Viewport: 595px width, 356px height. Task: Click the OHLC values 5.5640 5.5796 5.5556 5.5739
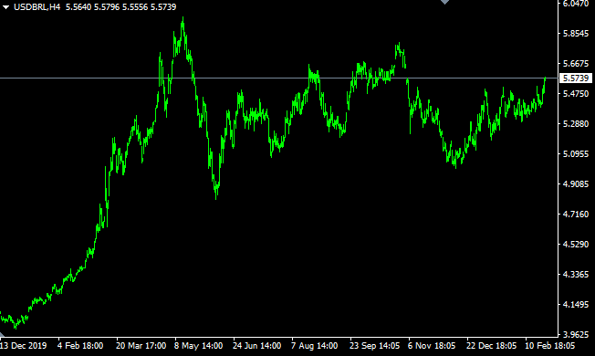121,6
